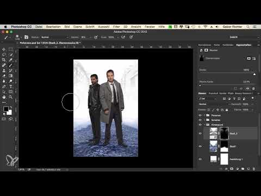This screenshot has width=261, height=196.
Task: Add a layer mask from Layers footer
Action: coord(232,169)
